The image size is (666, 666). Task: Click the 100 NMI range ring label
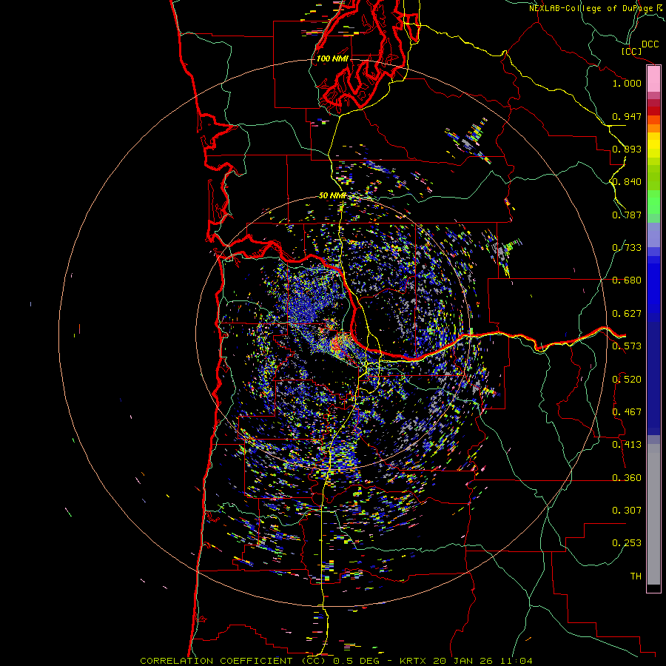pos(332,58)
